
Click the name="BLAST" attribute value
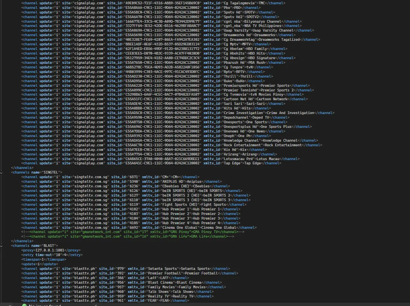[49, 246]
